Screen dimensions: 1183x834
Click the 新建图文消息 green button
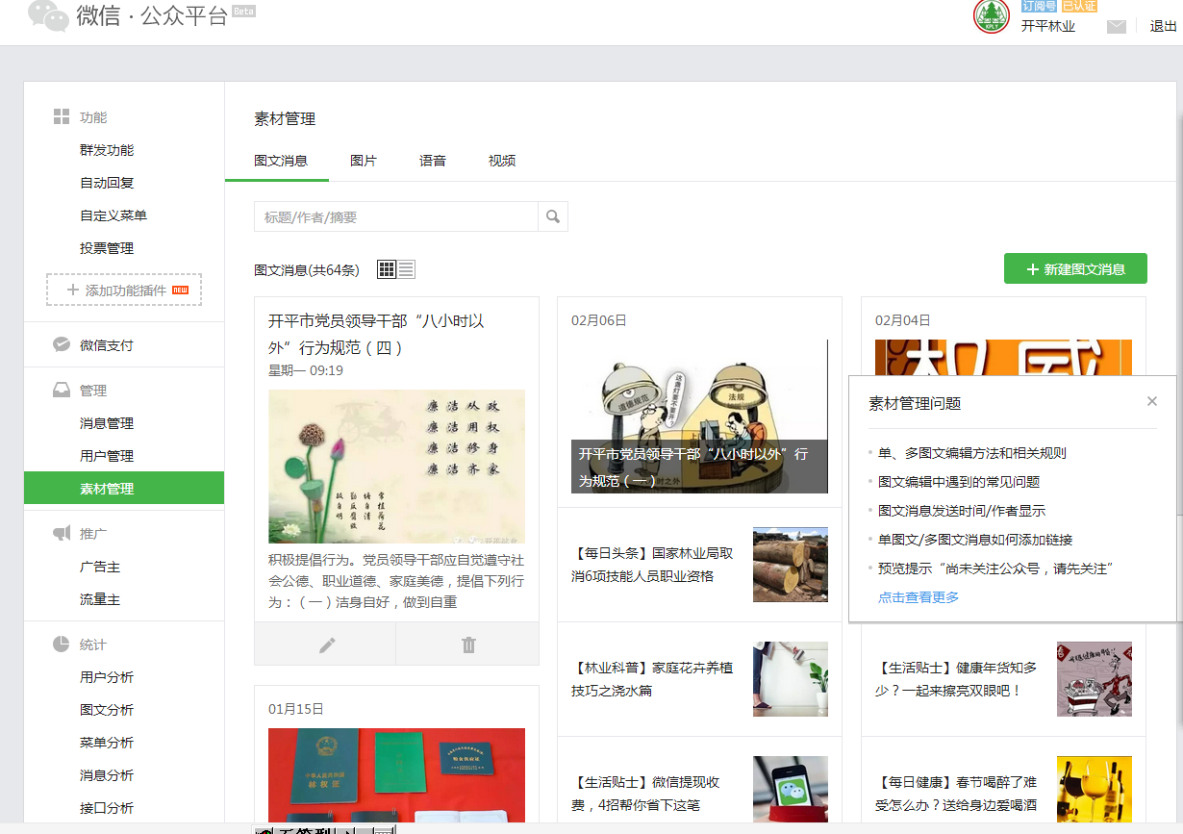point(1075,269)
